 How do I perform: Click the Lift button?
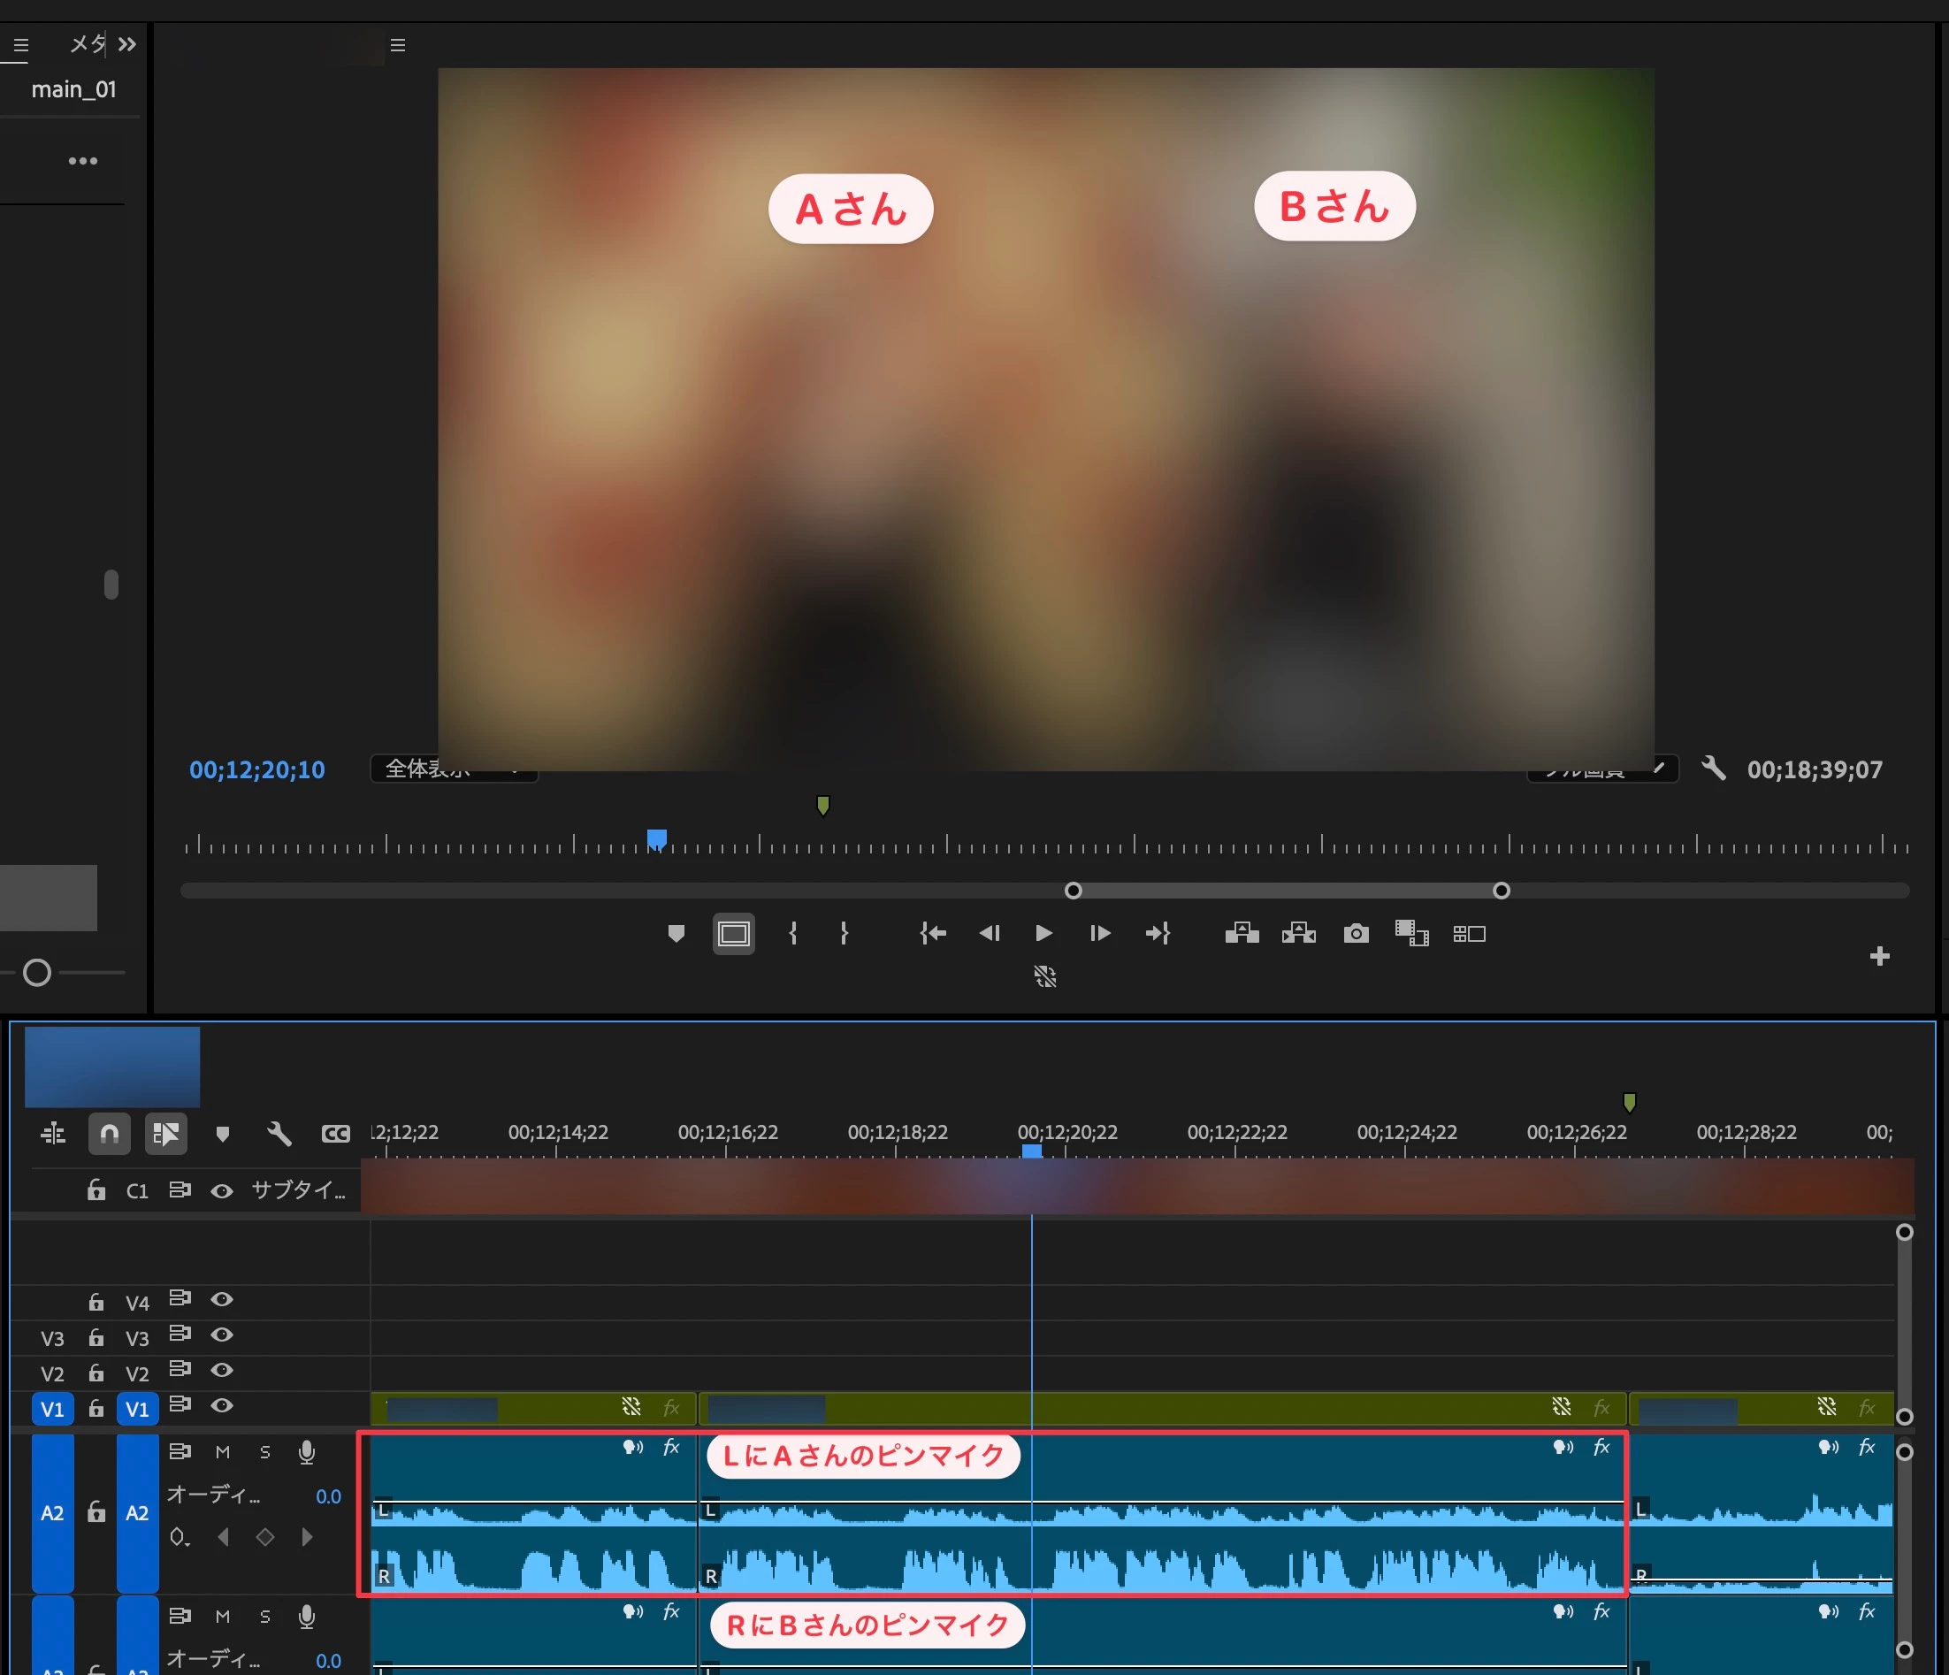(1242, 934)
